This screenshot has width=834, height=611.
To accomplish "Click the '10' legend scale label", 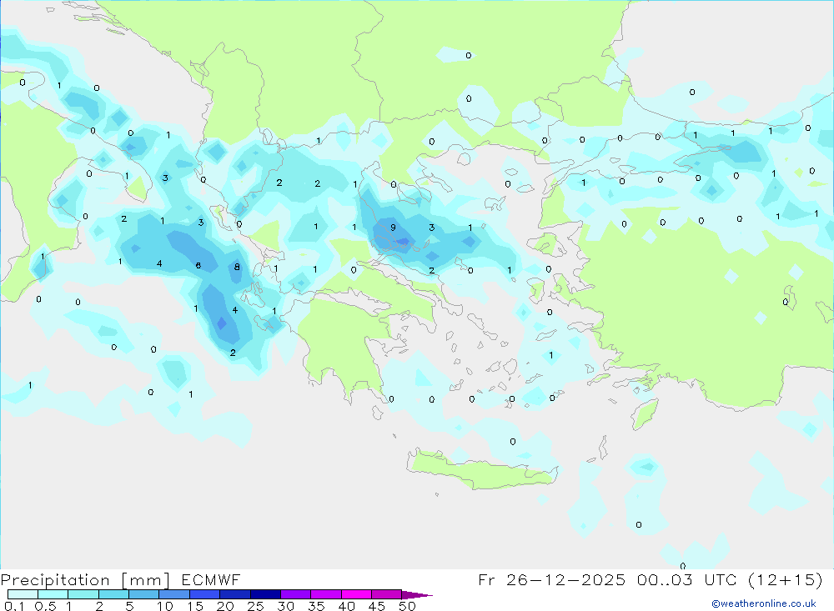I will coord(165,606).
